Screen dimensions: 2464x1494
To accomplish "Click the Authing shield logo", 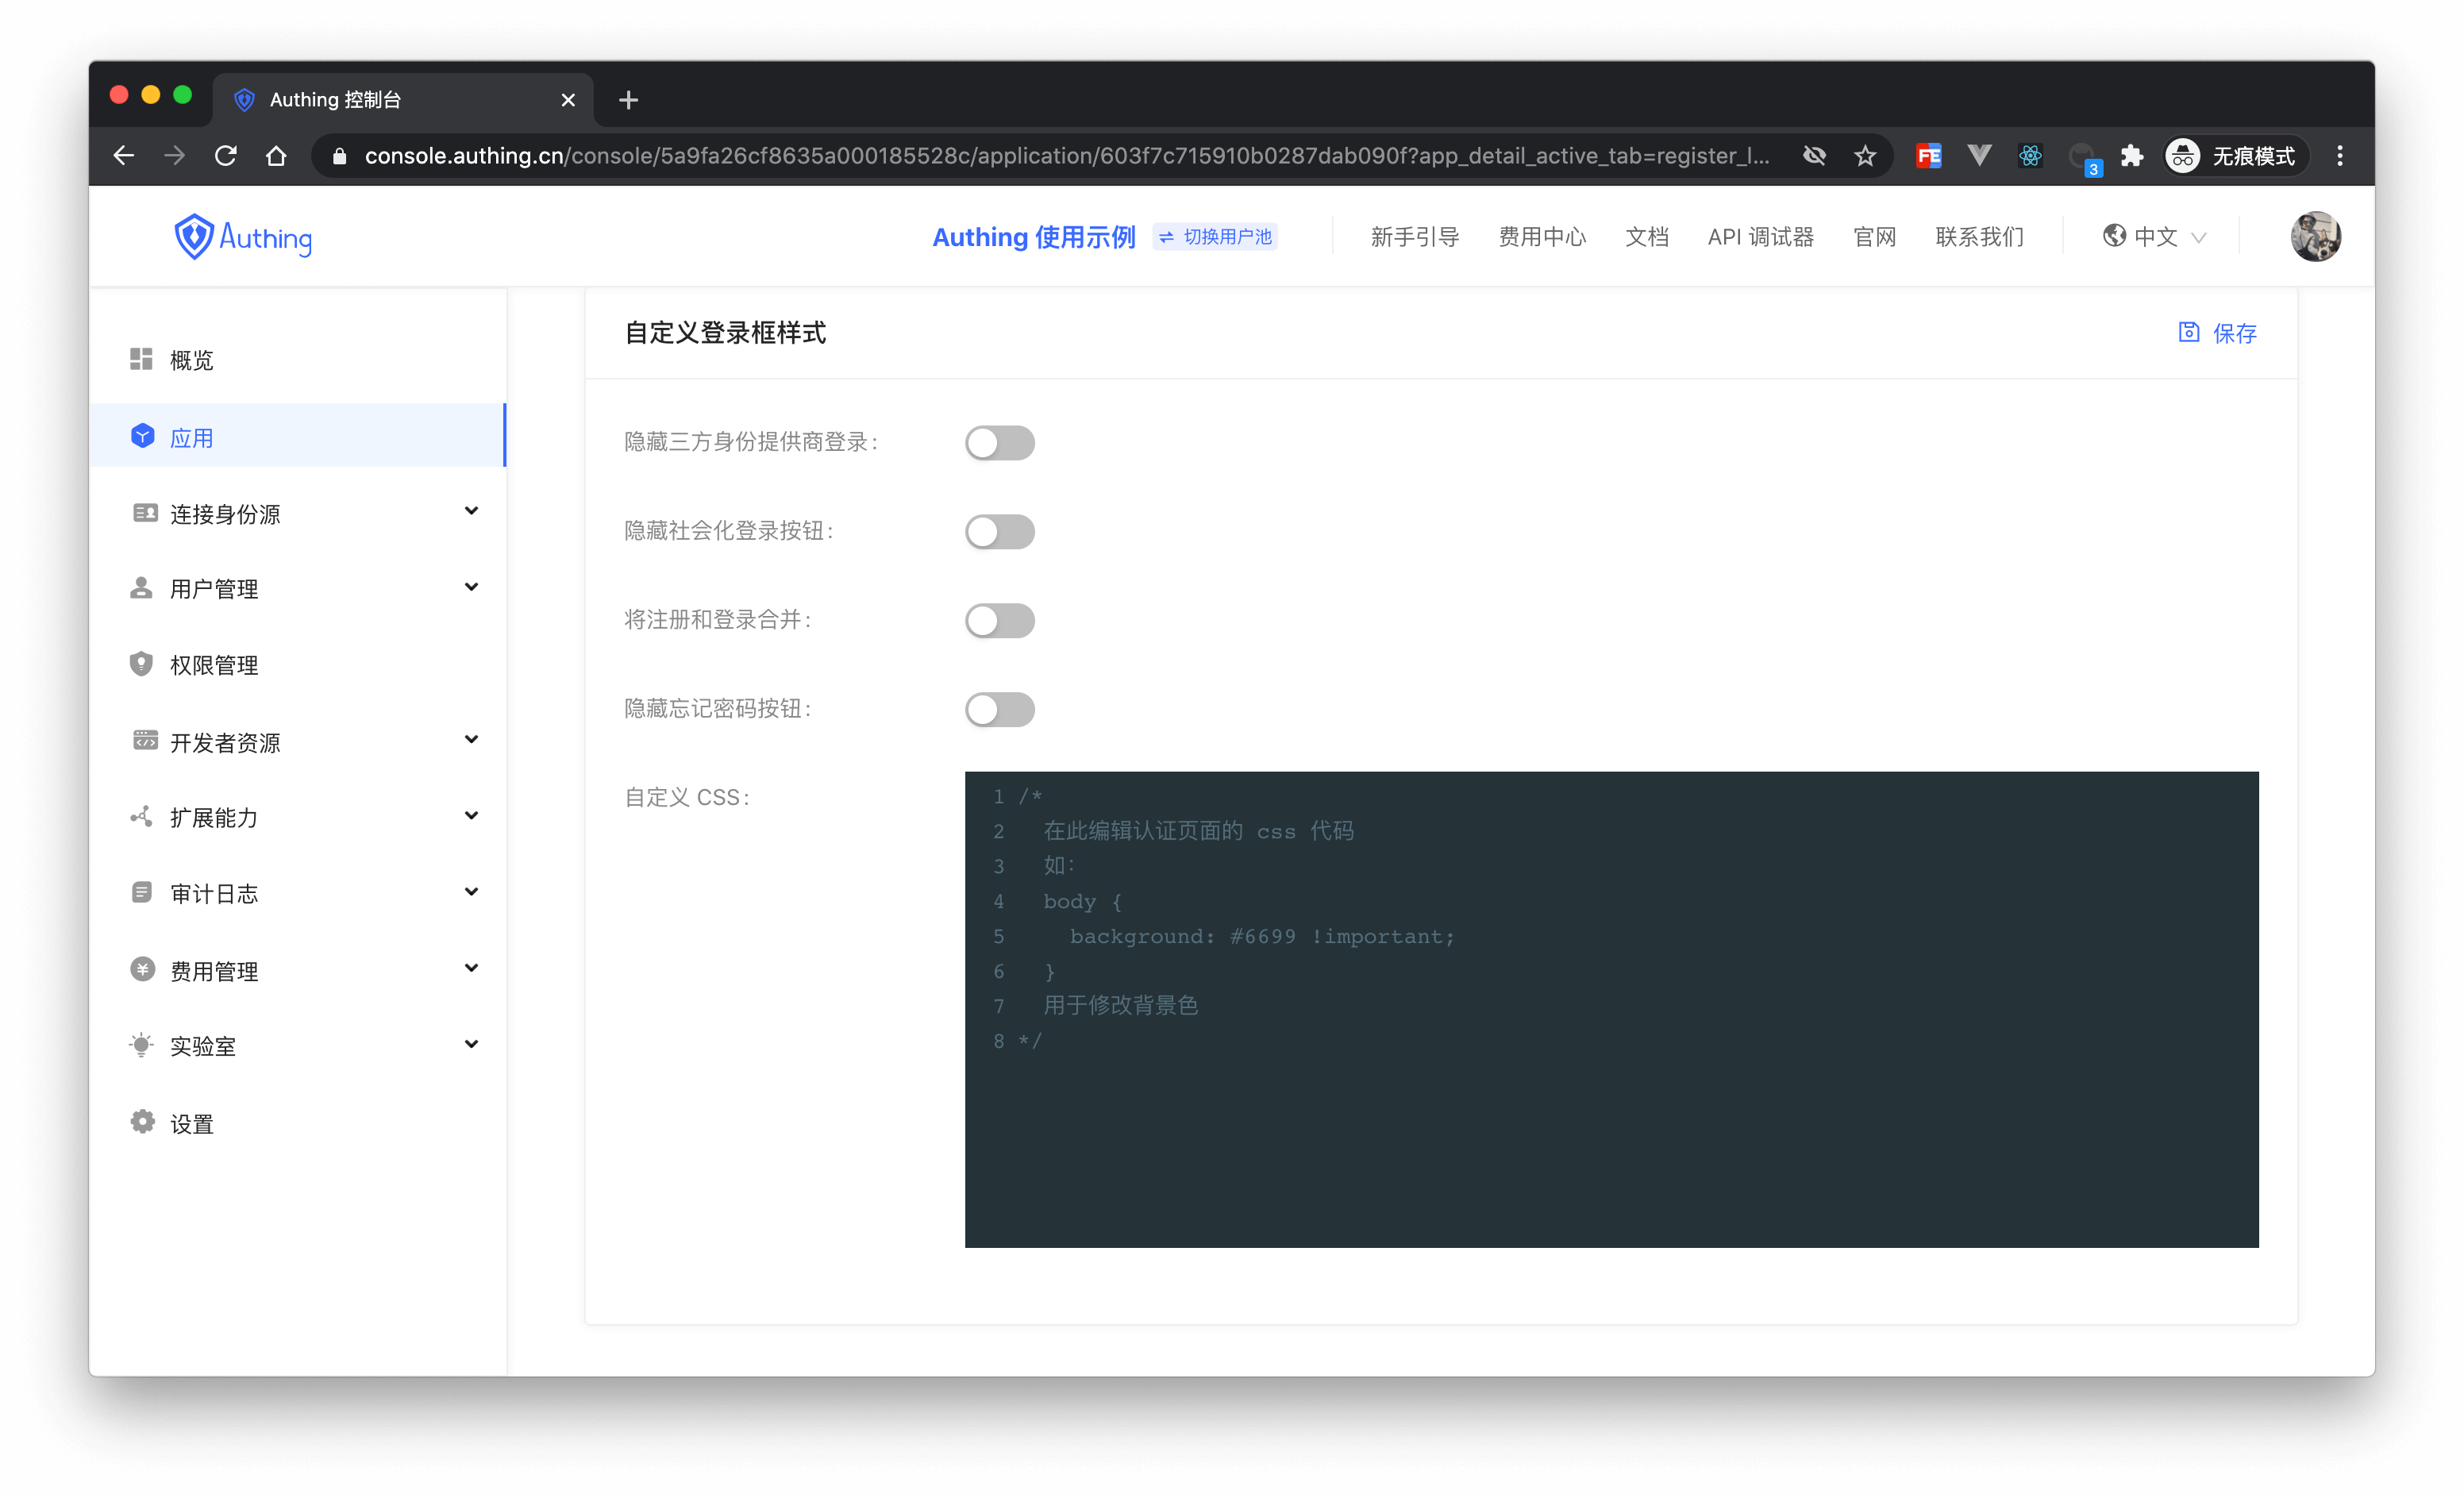I will click(x=194, y=237).
